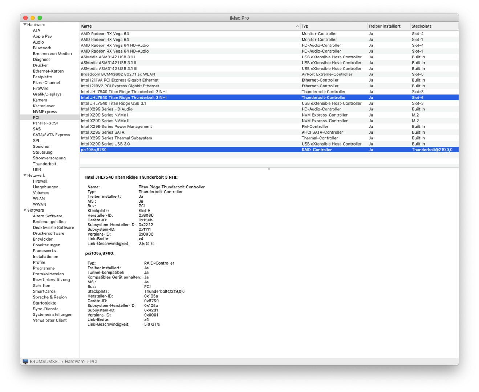Open Systemeinstellungen in the sidebar
The width and height of the screenshot is (479, 392).
[53, 315]
